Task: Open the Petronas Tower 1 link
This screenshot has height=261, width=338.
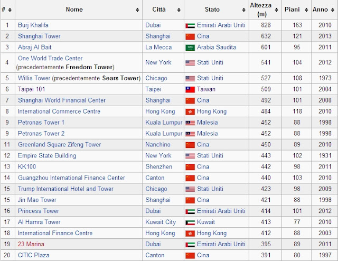Action: (41, 123)
